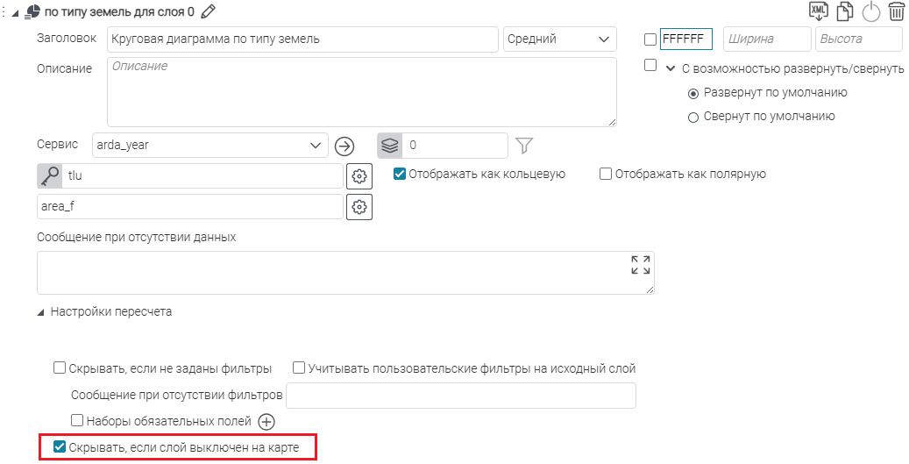Expand message field with fullscreen icon
The width and height of the screenshot is (909, 464).
[640, 265]
